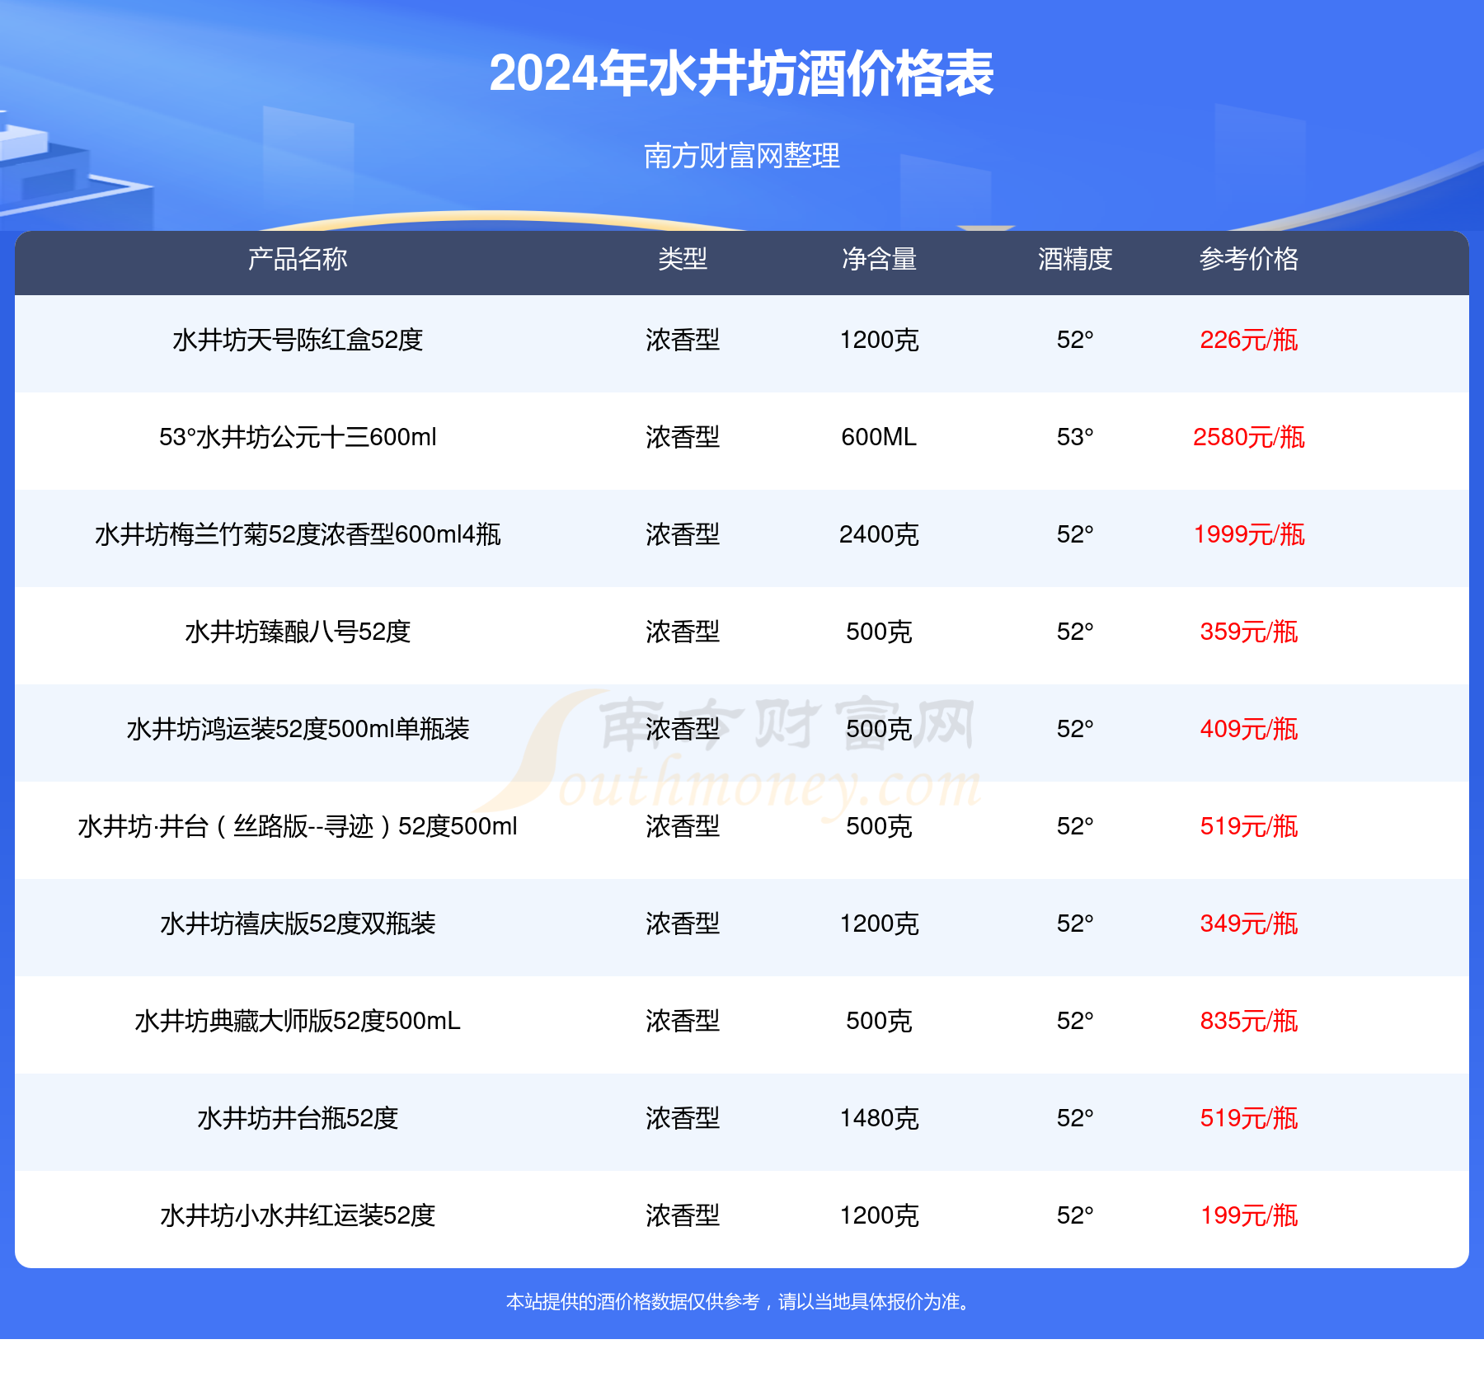Click the price 349元/瓶
Image resolution: width=1484 pixels, height=1377 pixels.
click(1249, 923)
